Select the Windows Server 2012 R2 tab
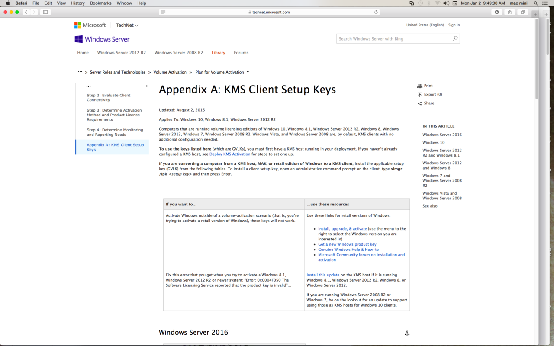Viewport: 554px width, 346px height. pyautogui.click(x=122, y=53)
